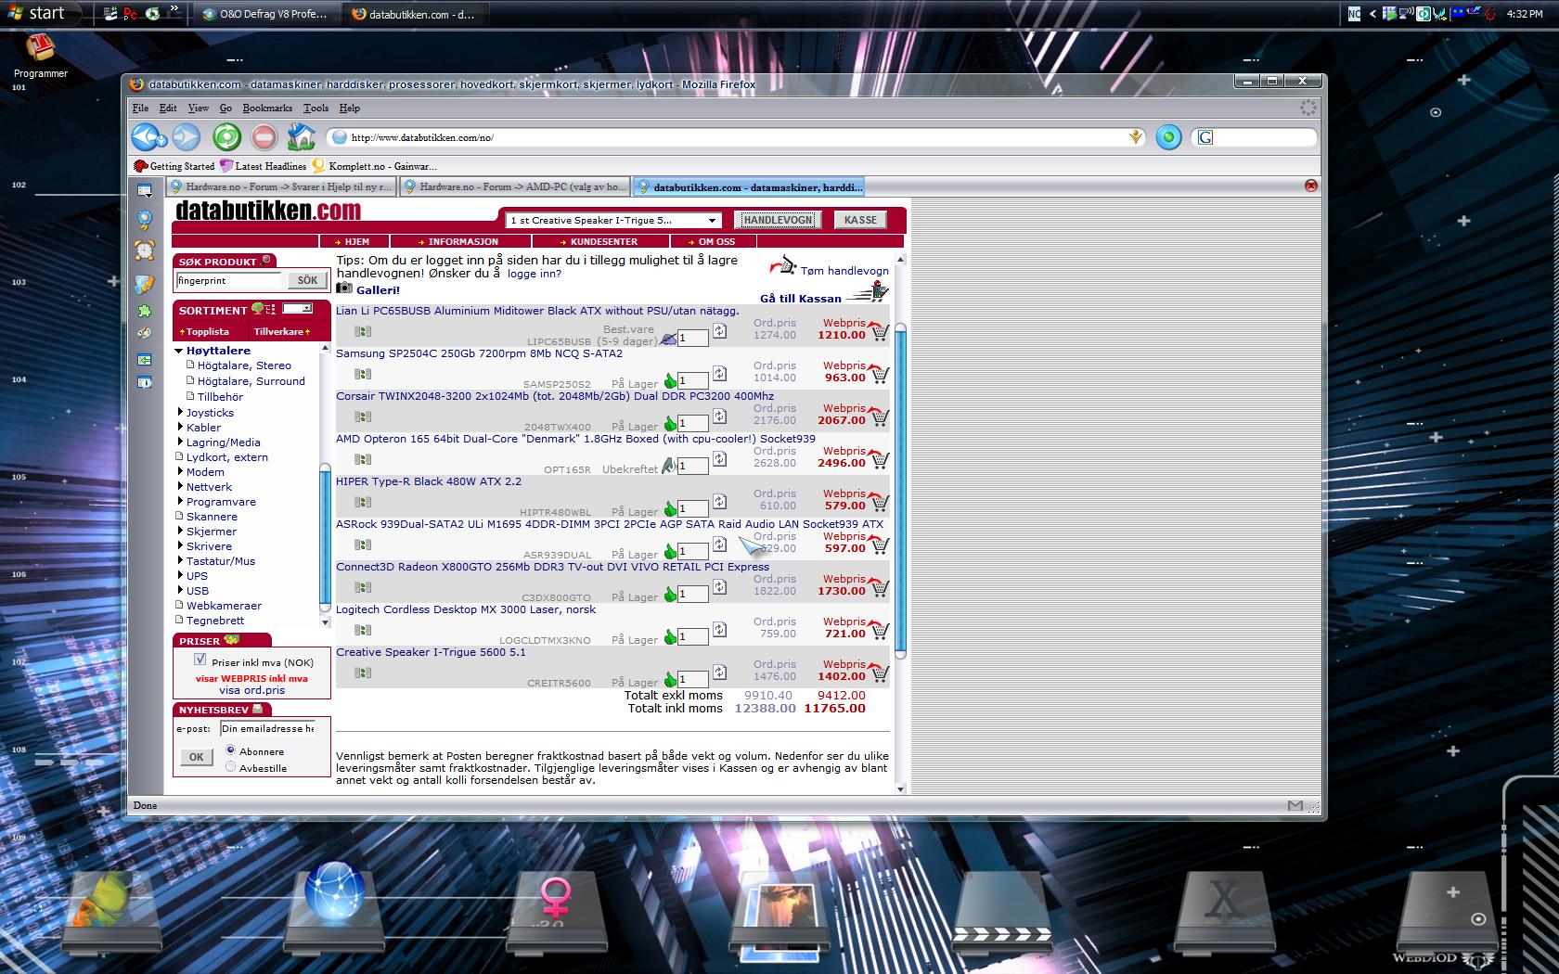This screenshot has width=1559, height=974.
Task: Click the KASSE button
Action: coord(860,220)
